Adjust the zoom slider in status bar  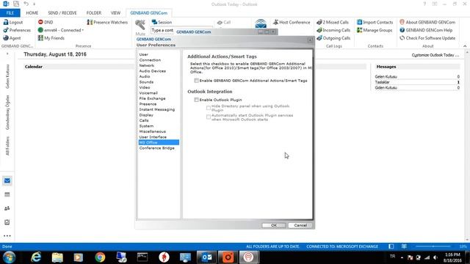pyautogui.click(x=433, y=246)
